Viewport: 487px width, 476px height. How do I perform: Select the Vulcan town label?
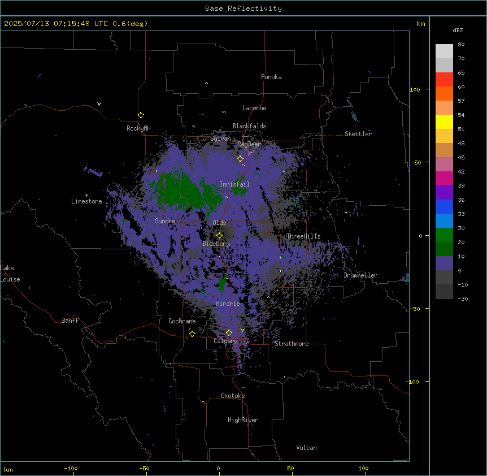[306, 448]
